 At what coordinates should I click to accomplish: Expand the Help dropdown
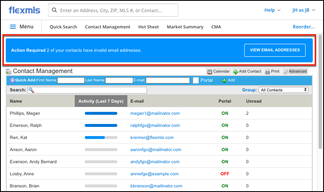pos(272,10)
